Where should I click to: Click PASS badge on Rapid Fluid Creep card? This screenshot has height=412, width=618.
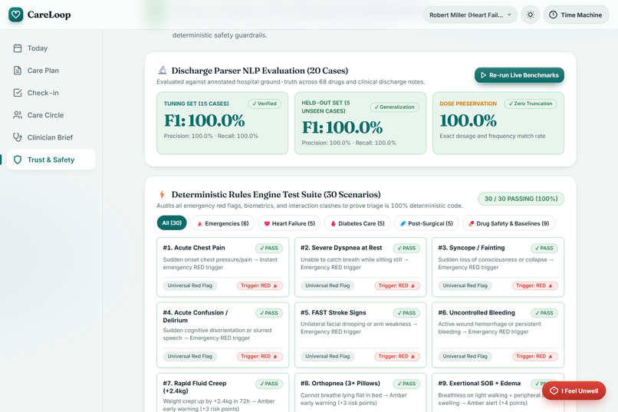point(269,384)
